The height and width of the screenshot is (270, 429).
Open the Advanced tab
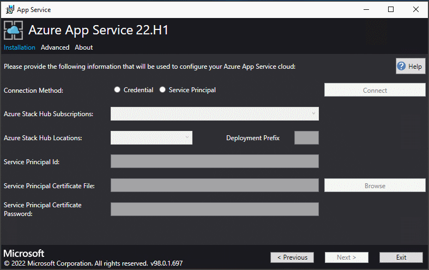tap(55, 47)
